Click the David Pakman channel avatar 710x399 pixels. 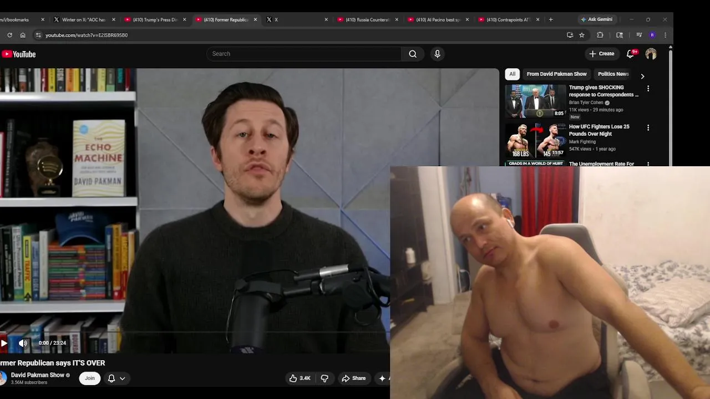pyautogui.click(x=3, y=378)
